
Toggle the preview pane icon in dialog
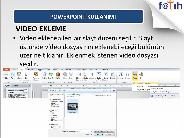coord(110,91)
